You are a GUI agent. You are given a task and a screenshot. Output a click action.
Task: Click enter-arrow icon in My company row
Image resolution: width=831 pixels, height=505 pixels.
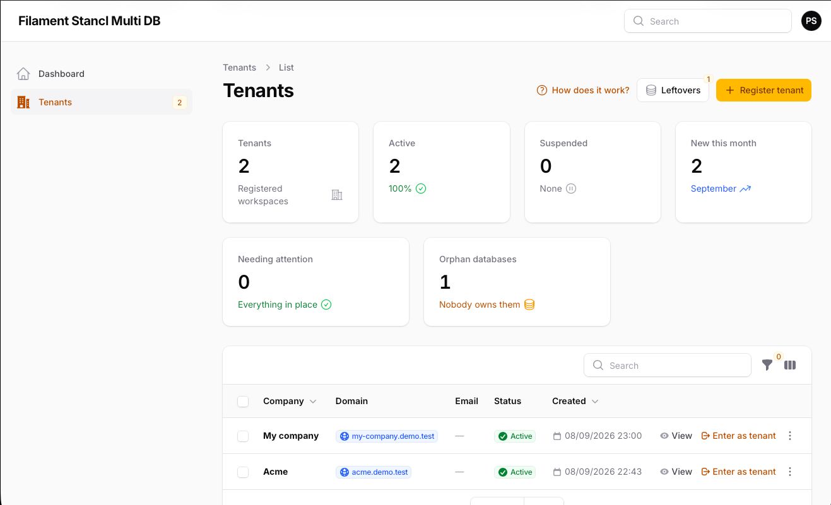(x=706, y=436)
